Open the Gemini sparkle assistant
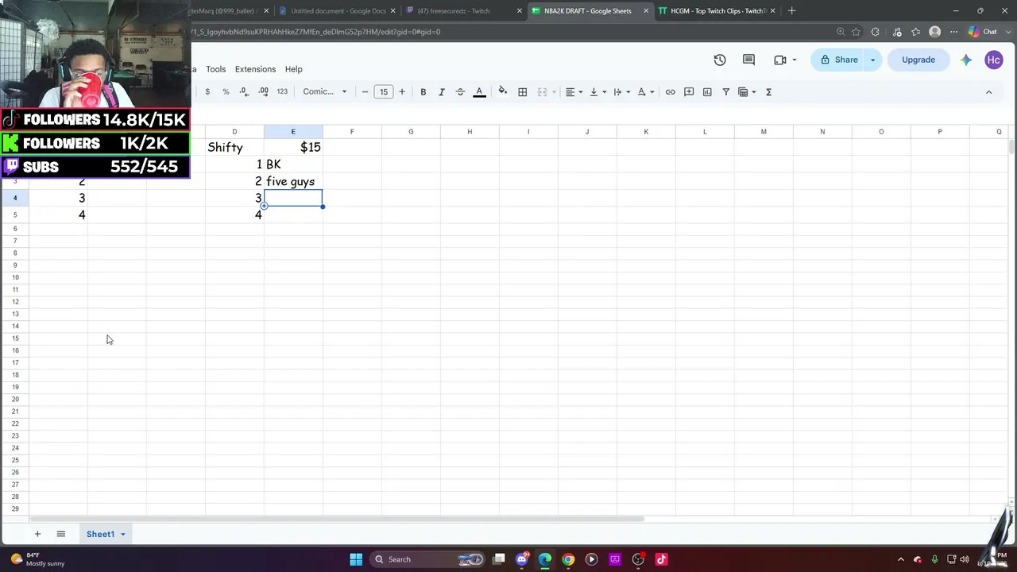Image resolution: width=1017 pixels, height=572 pixels. pyautogui.click(x=966, y=60)
